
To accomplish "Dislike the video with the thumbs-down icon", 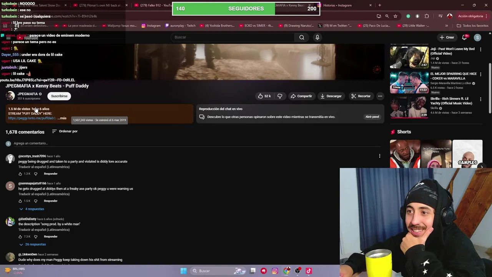I will (x=280, y=96).
